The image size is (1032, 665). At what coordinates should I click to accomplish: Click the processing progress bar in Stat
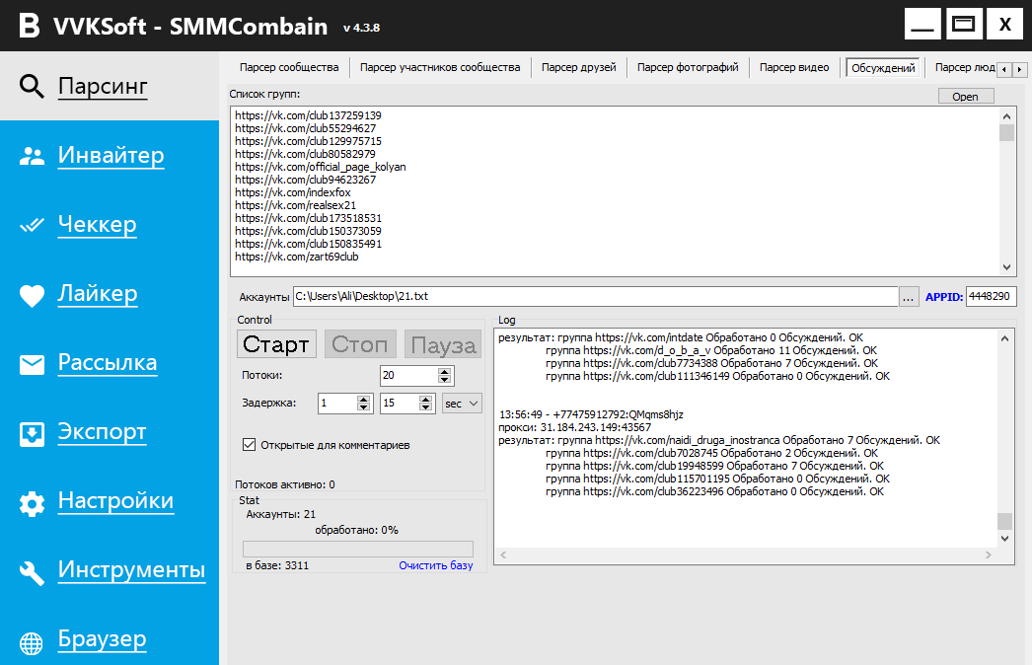pos(357,549)
